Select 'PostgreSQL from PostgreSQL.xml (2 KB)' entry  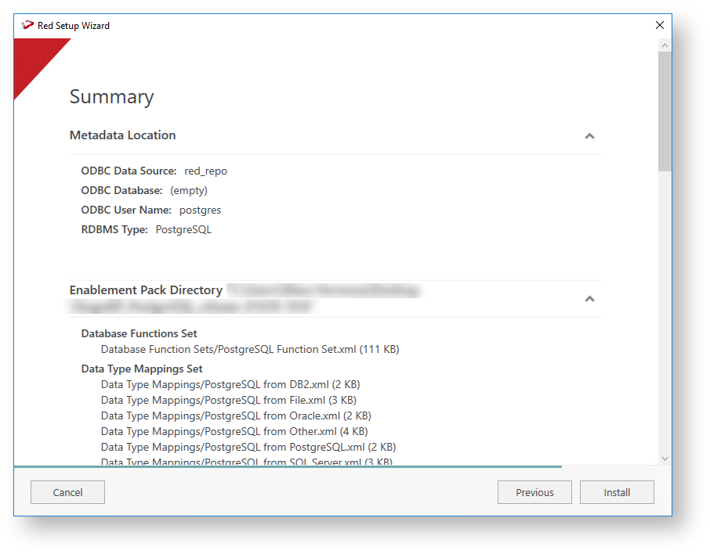pos(248,448)
